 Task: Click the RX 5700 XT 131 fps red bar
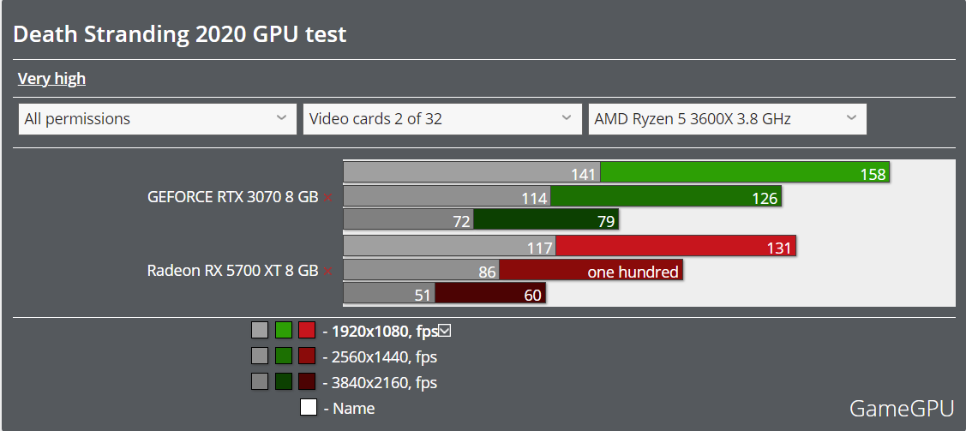coord(675,246)
